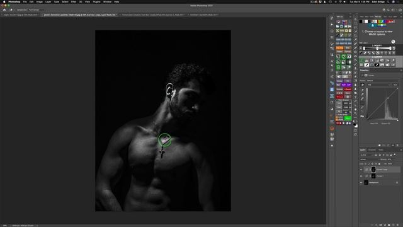Click the trash icon beside the MODIFY slider
This screenshot has height=227, width=403.
click(394, 48)
